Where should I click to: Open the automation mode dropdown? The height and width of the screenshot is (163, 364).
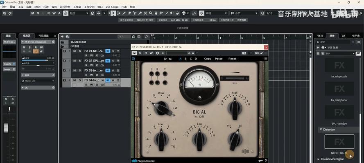tap(87, 13)
